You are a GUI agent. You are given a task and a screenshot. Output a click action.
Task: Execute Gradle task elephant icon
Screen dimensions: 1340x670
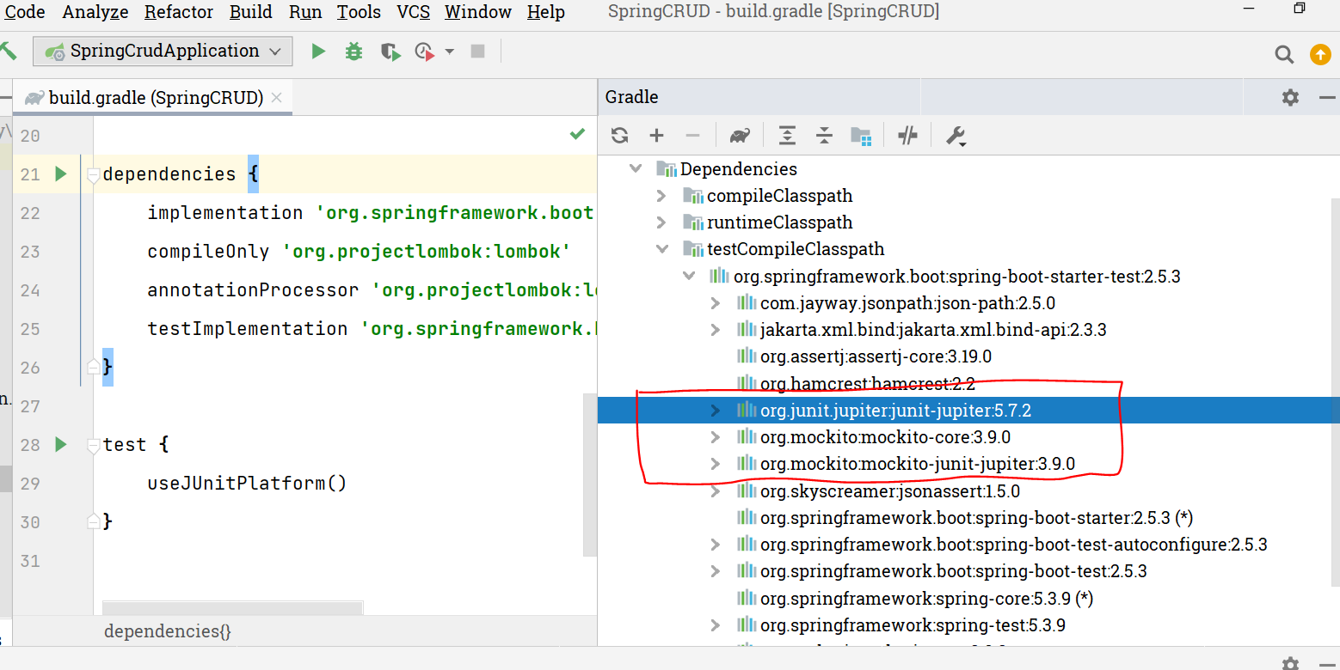740,135
